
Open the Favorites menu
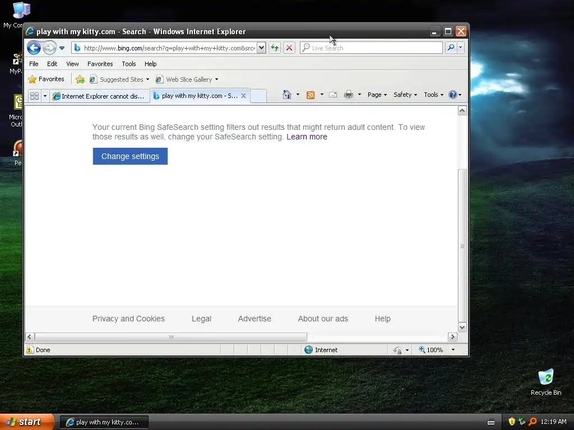[100, 64]
